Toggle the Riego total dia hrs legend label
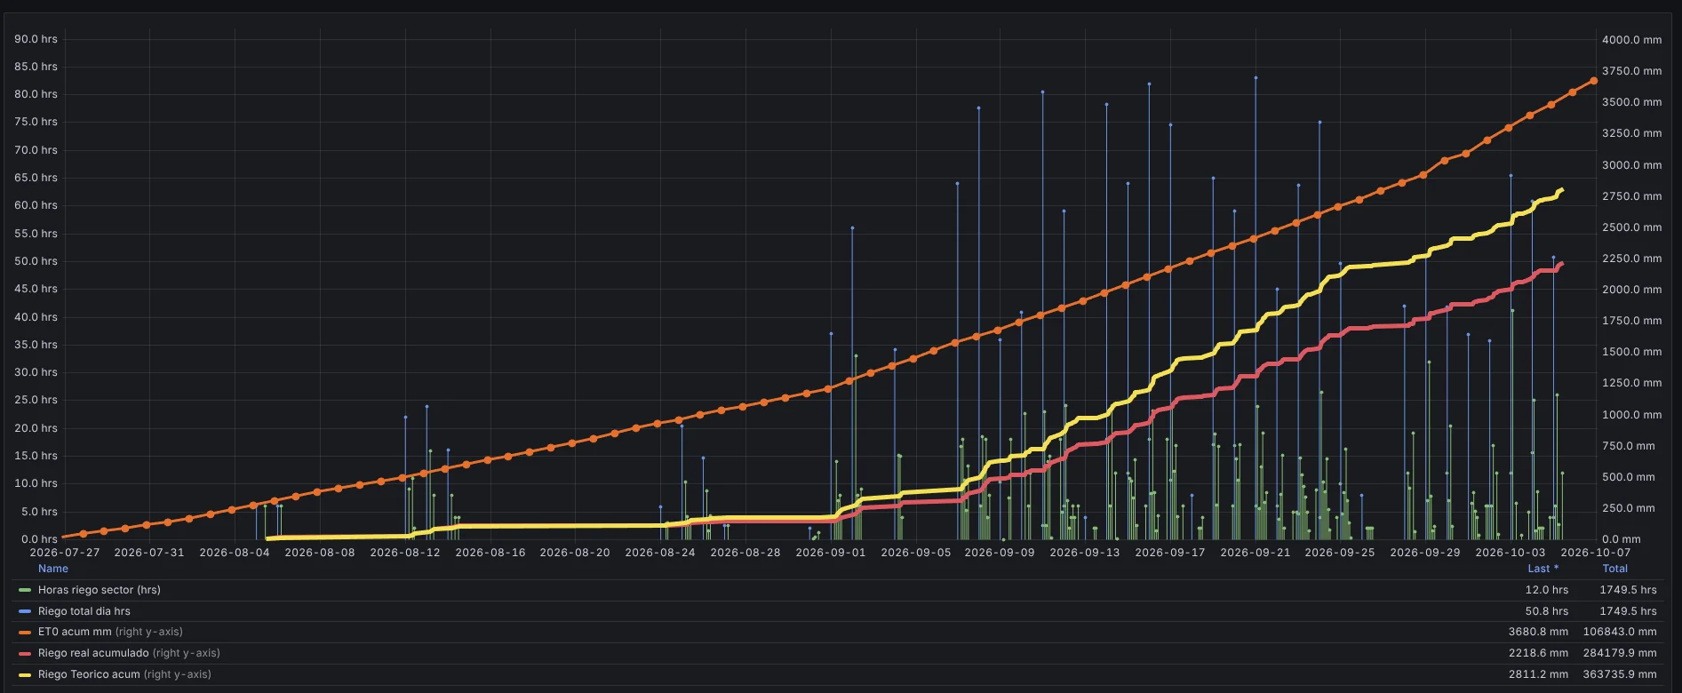 [84, 611]
